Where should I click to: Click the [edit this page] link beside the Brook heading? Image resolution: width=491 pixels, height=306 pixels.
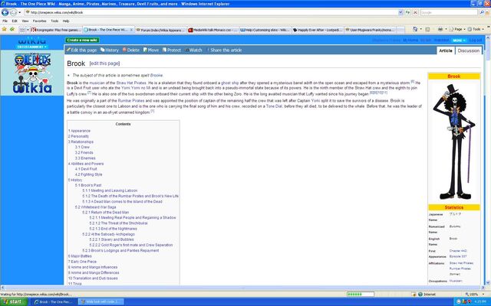(104, 63)
